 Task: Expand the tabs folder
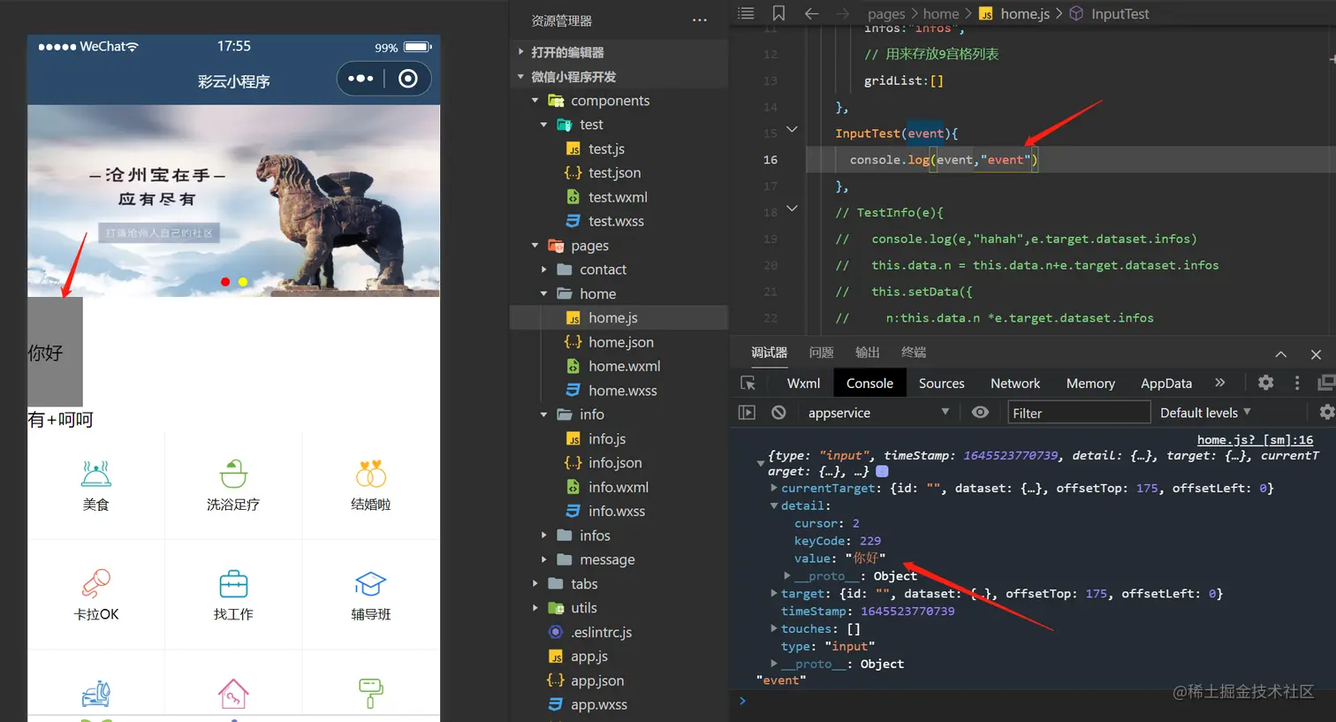(535, 584)
